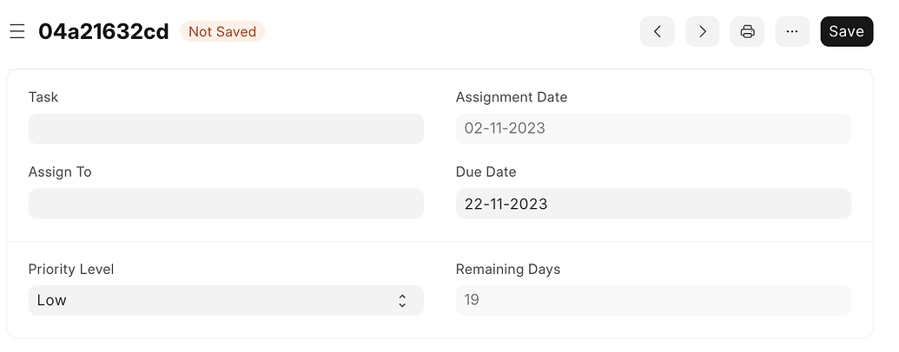Click the Priority Level label
Viewport: 899px width, 352px height.
71,269
